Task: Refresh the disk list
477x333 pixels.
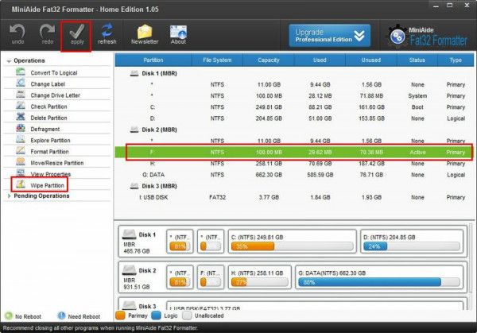Action: [107, 33]
